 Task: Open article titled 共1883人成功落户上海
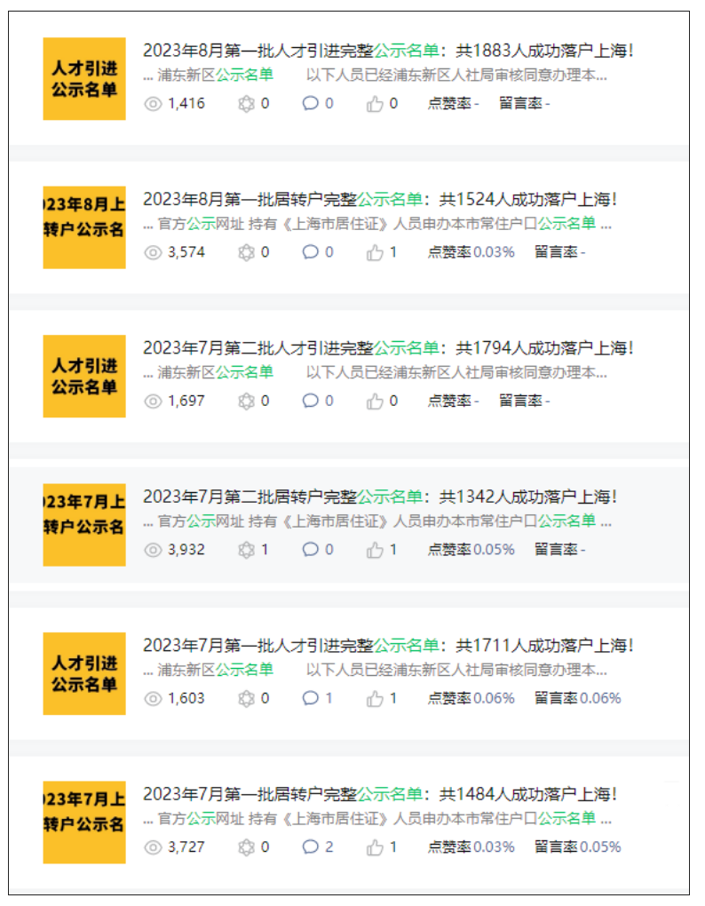388,51
